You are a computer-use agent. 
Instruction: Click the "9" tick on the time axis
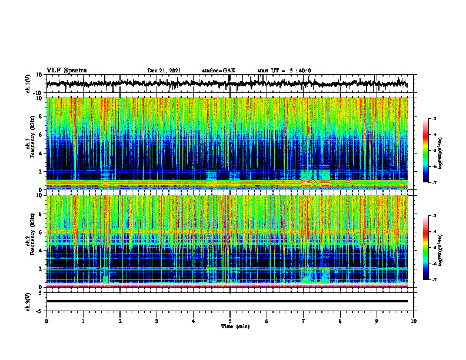pyautogui.click(x=377, y=321)
